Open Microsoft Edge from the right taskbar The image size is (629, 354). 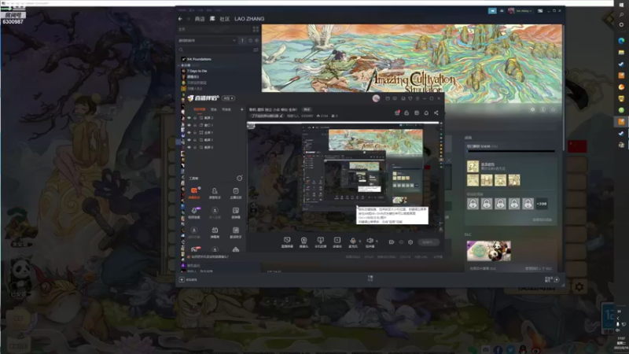pyautogui.click(x=621, y=41)
